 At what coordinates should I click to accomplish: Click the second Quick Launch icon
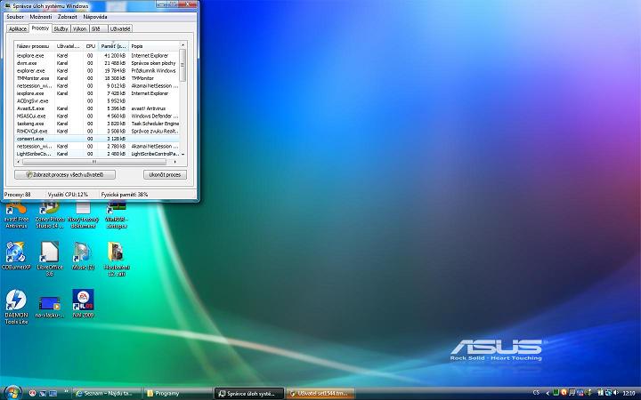click(x=43, y=393)
